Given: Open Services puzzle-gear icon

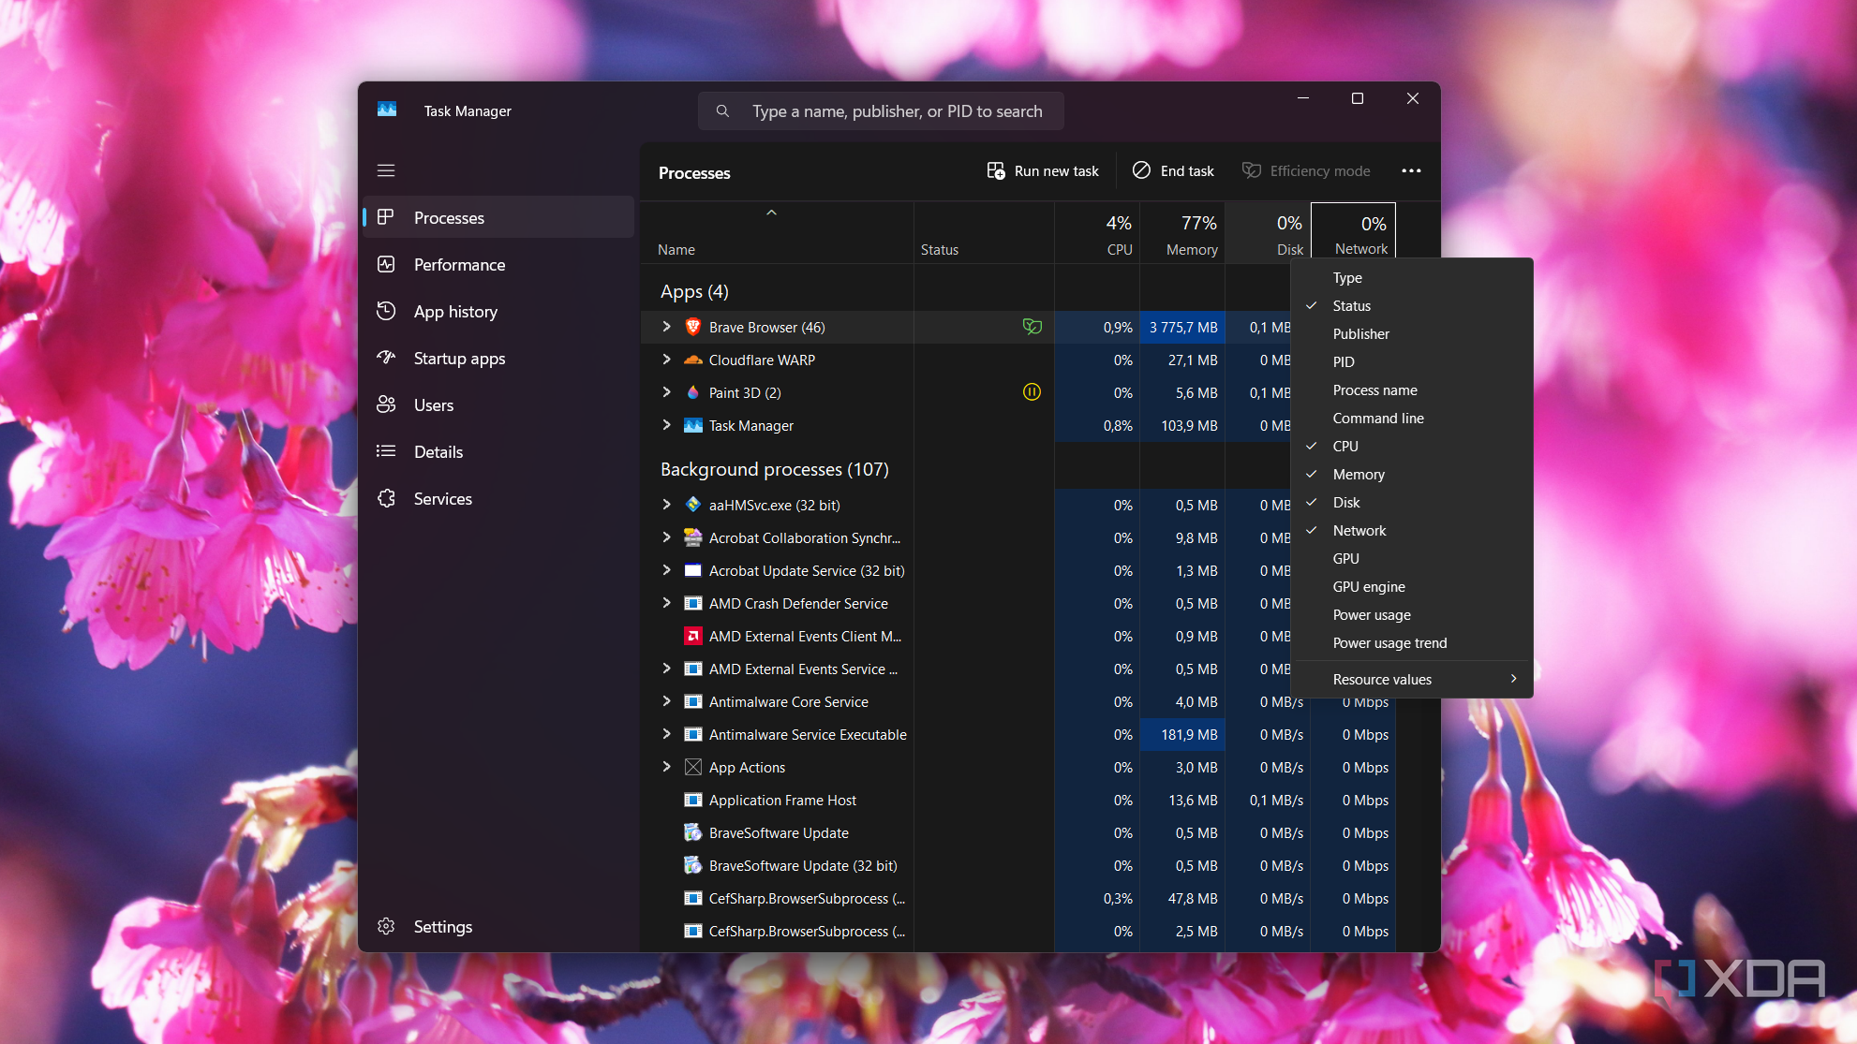Looking at the screenshot, I should click(385, 498).
